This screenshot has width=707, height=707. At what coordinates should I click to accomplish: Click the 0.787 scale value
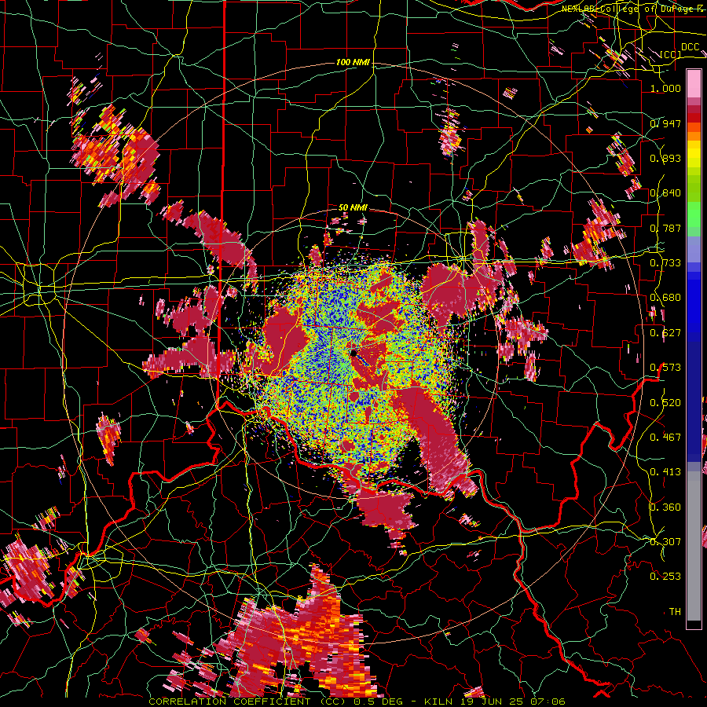click(x=665, y=228)
